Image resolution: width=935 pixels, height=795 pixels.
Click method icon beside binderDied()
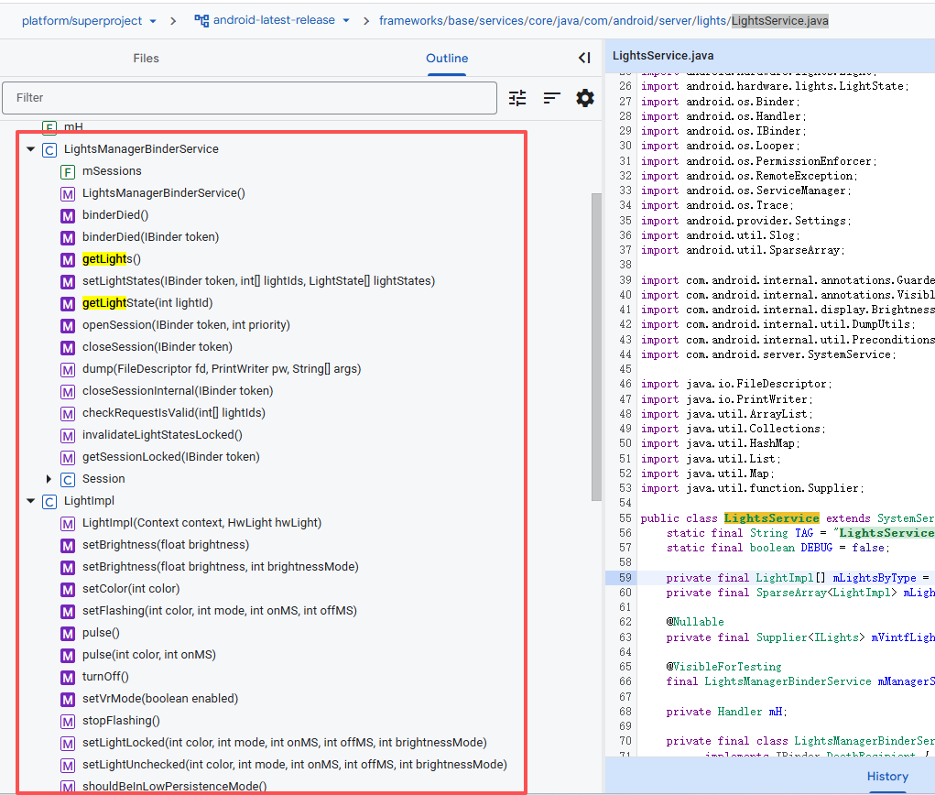pos(68,216)
